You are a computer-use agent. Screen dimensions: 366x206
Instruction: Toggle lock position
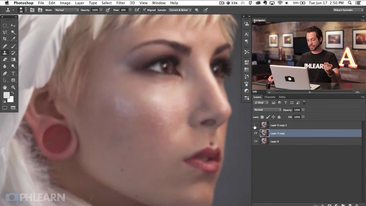coord(273,117)
